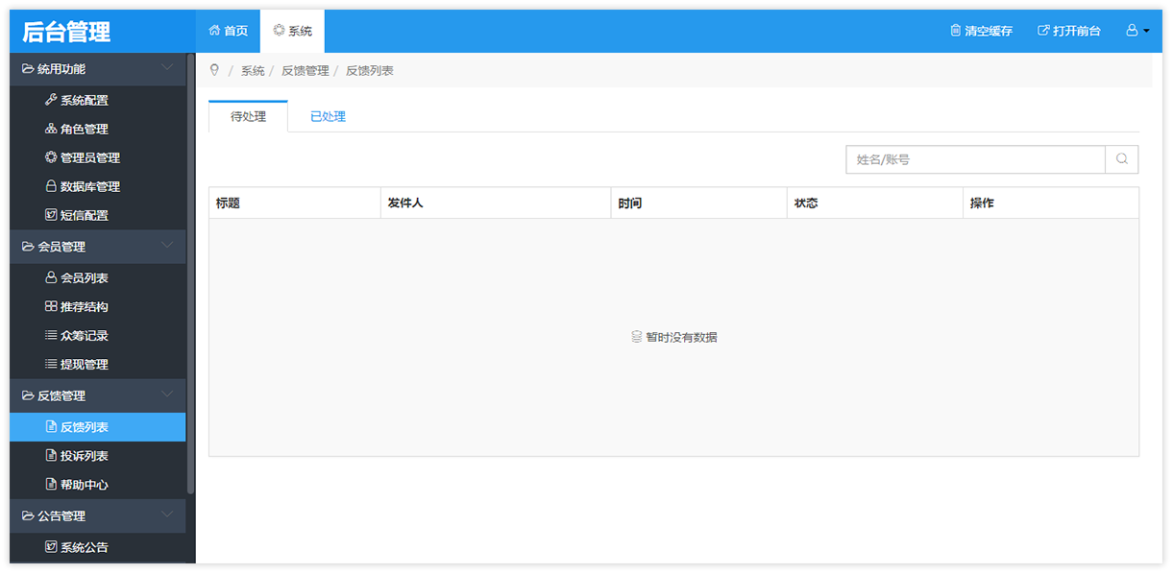Collapse the 会员管理 section chevron
This screenshot has width=1173, height=574.
(x=168, y=246)
